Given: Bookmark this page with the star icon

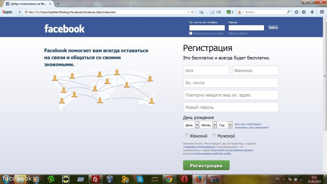Looking at the screenshot, I should (296, 12).
